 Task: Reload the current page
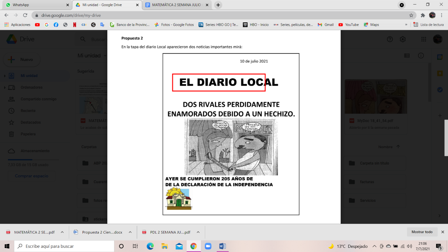(25, 15)
